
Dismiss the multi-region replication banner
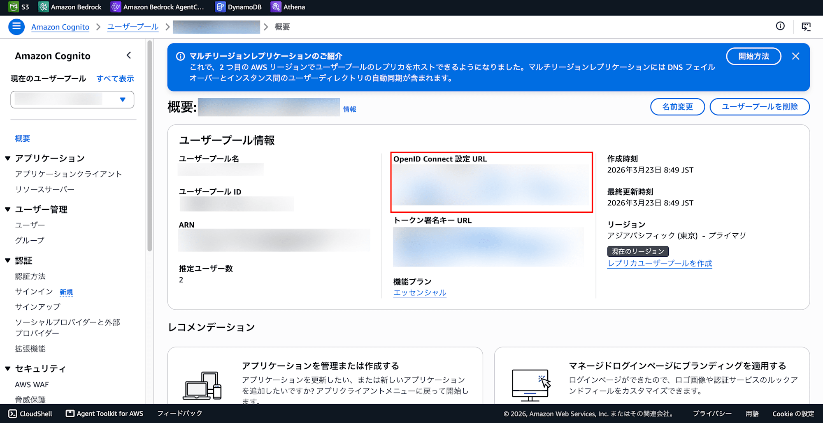796,56
